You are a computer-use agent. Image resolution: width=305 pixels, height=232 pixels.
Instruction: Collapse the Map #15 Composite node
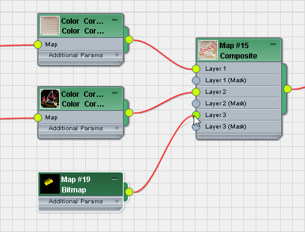(273, 44)
